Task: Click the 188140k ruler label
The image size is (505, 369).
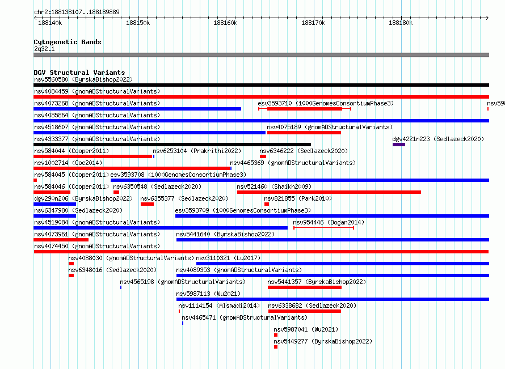Action: click(50, 23)
